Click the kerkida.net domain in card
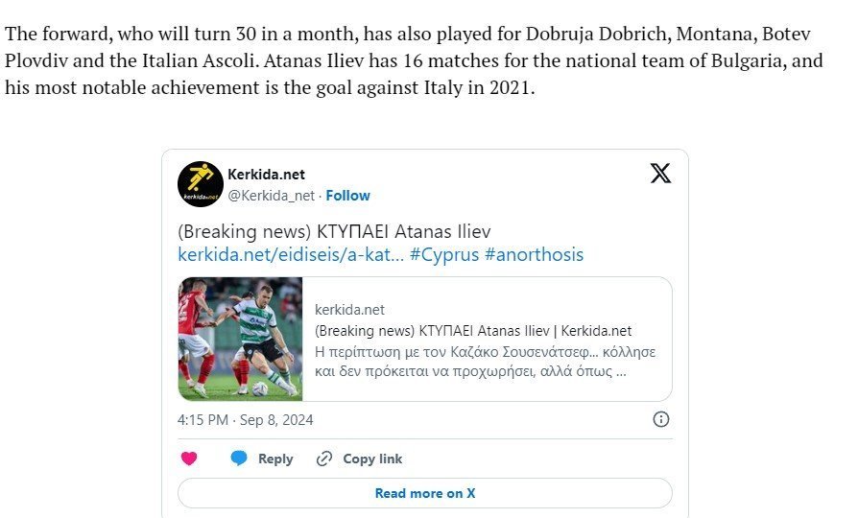Viewport: 858px width, 518px height. (349, 310)
